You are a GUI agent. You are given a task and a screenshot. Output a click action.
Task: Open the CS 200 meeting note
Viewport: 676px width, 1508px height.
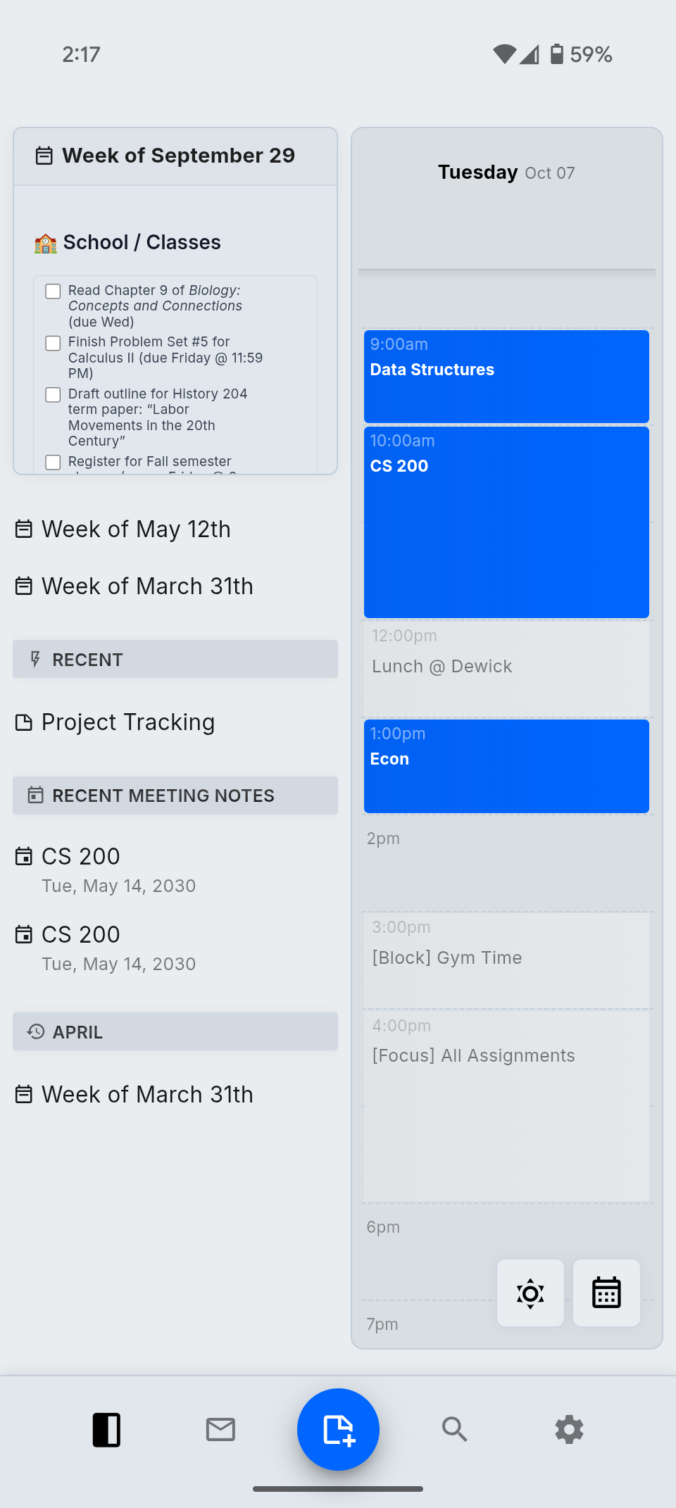pyautogui.click(x=80, y=856)
